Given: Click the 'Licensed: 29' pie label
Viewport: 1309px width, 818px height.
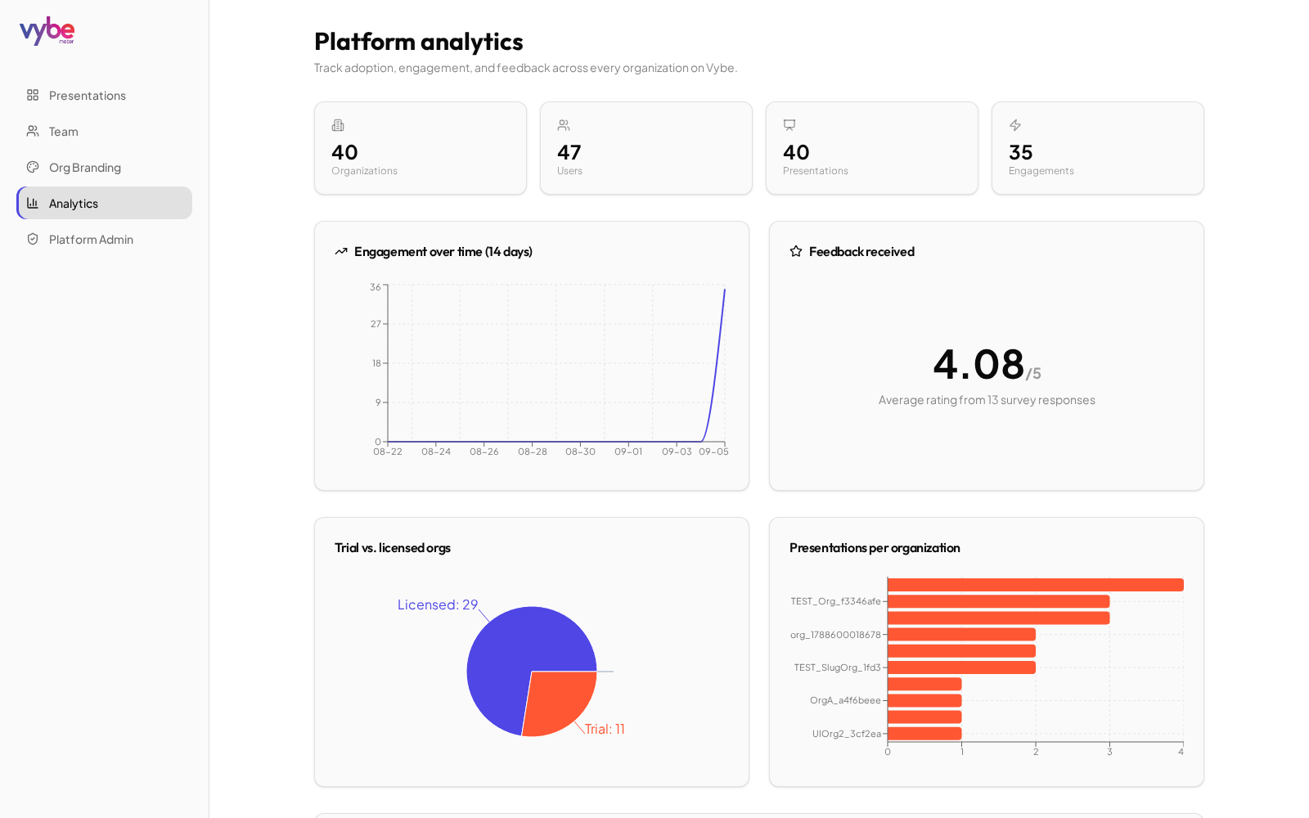Looking at the screenshot, I should click(x=438, y=605).
